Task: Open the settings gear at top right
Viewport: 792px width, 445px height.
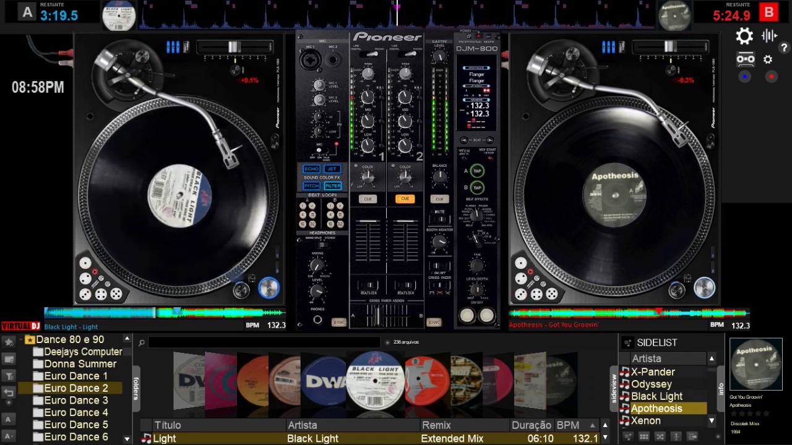Action: pos(744,36)
